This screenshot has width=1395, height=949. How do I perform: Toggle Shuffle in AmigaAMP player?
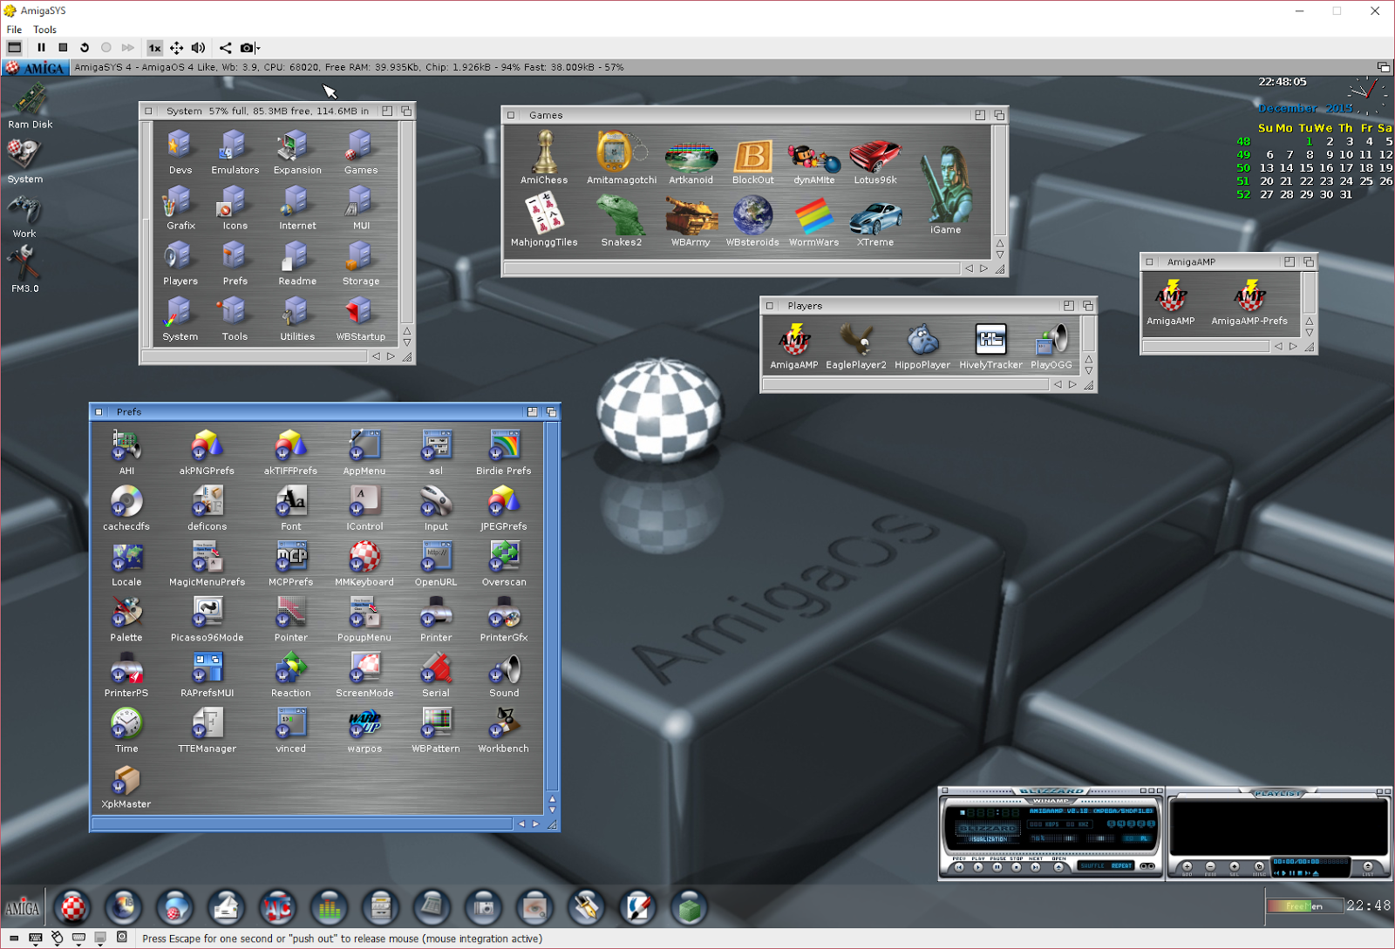coord(1092,866)
